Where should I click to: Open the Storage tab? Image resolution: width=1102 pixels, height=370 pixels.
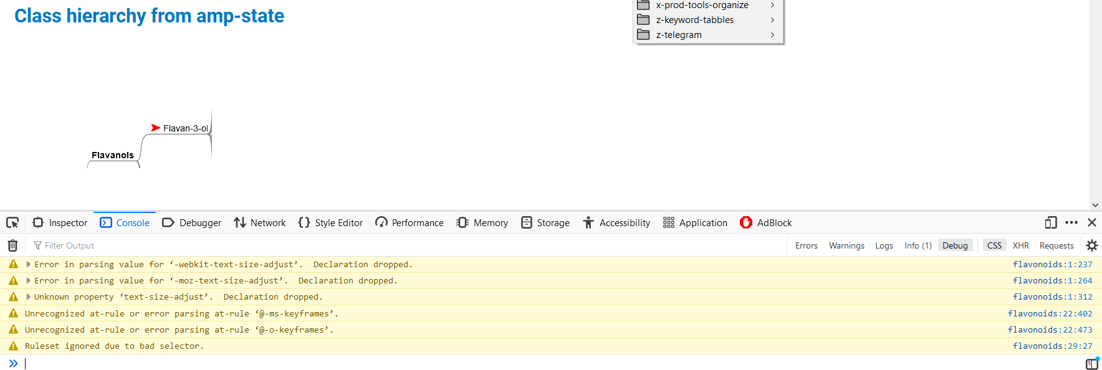545,222
